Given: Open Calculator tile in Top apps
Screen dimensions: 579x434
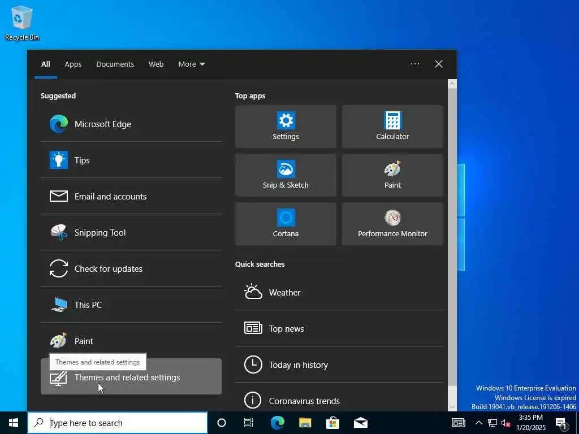Looking at the screenshot, I should point(392,127).
